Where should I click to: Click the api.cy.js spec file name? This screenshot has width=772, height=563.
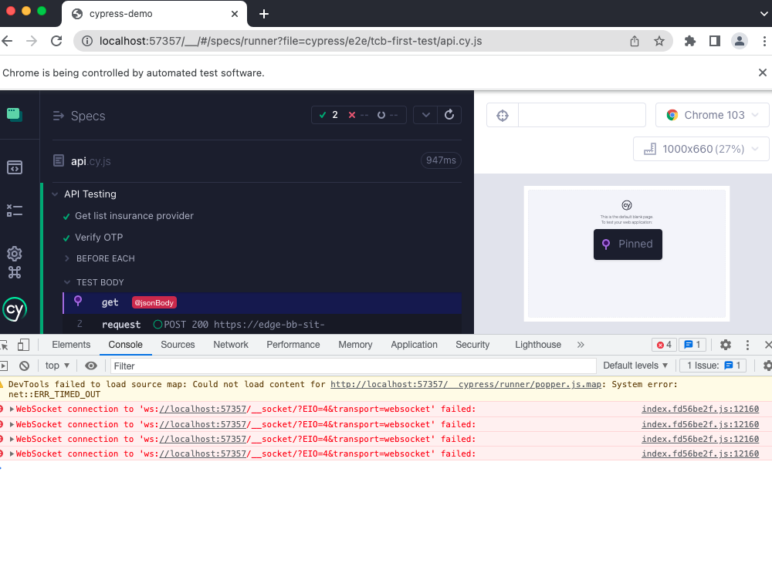[90, 161]
